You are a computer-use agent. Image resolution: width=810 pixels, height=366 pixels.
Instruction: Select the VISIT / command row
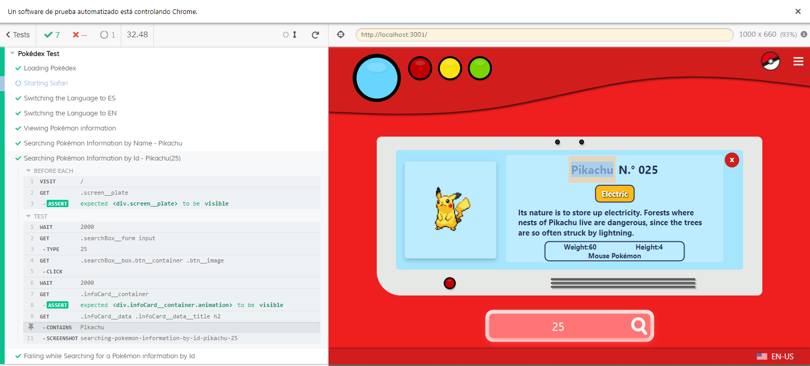(172, 182)
